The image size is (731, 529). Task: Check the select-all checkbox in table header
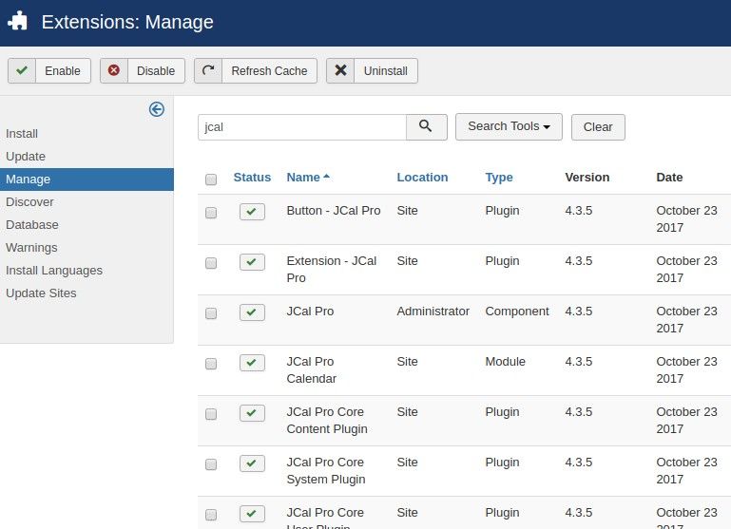(211, 179)
